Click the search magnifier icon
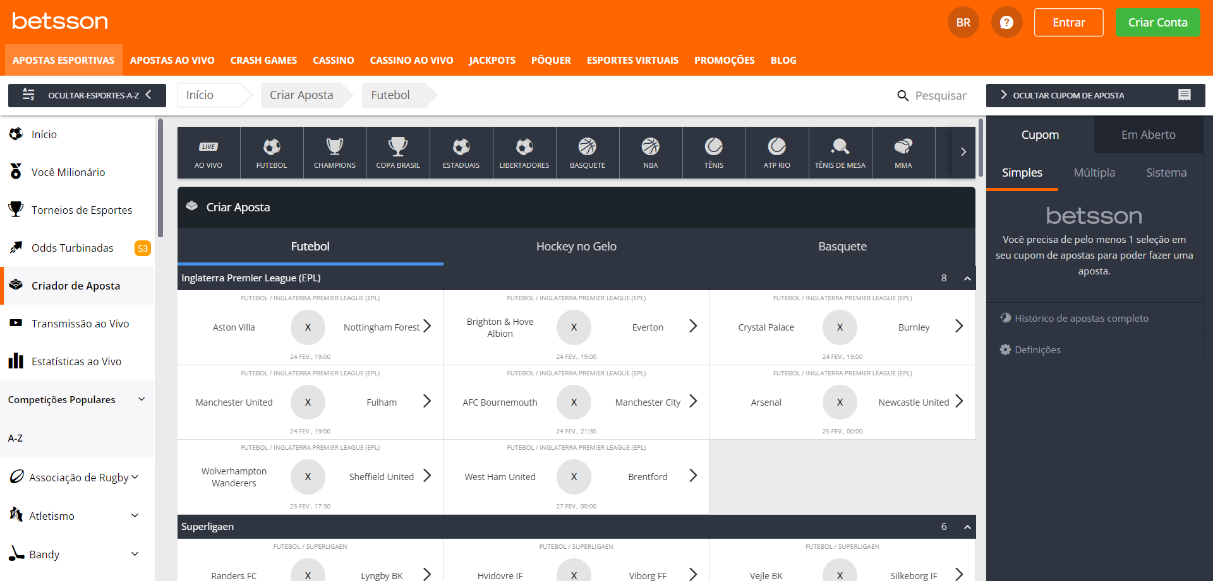Image resolution: width=1213 pixels, height=581 pixels. coord(903,95)
